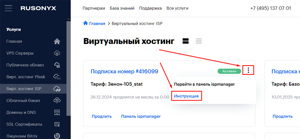Open the hamburger menu icon
The image size is (300, 139).
click(8, 8)
